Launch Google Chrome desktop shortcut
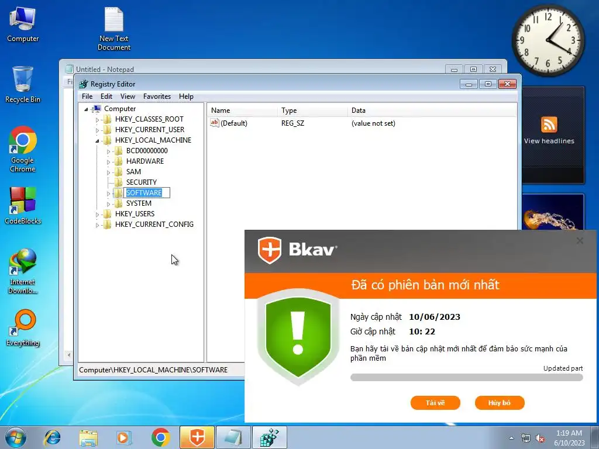599x449 pixels. pos(23,150)
